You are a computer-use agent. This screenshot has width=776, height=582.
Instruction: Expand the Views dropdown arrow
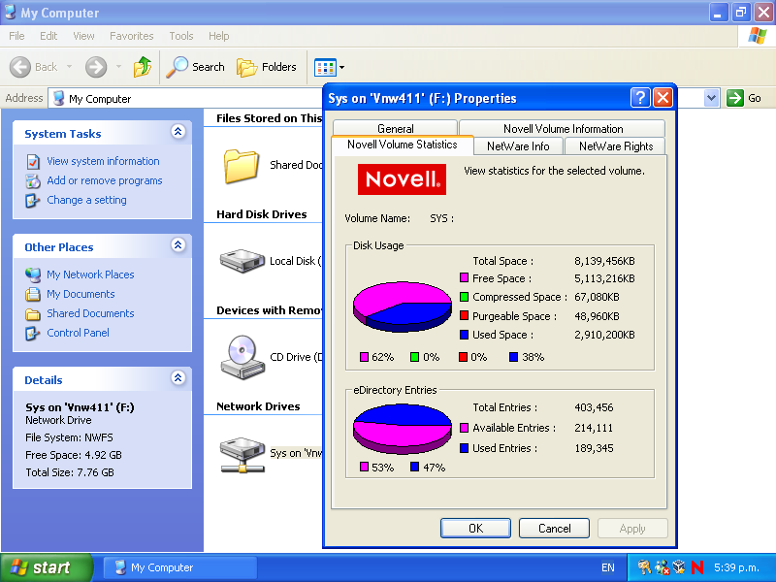[341, 67]
